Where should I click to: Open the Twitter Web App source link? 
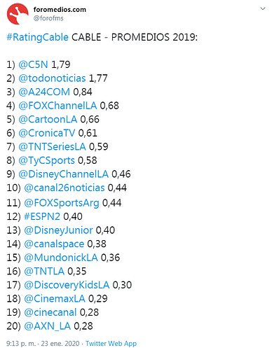111,344
